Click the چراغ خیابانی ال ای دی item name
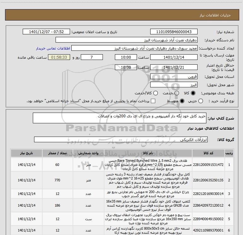The height and width of the screenshot is (235, 243). click(148, 194)
